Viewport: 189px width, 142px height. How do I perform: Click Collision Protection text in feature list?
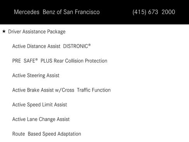click(x=86, y=61)
